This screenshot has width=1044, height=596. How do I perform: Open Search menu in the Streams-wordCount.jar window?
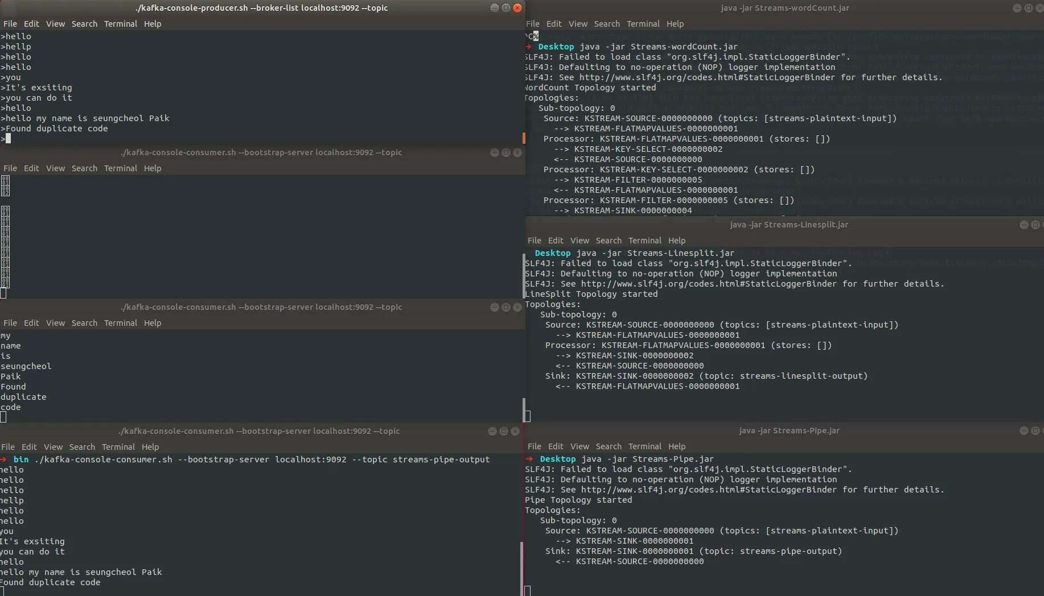[607, 24]
